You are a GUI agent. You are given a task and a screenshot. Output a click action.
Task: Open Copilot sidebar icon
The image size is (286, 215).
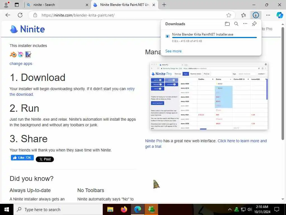pos(280,15)
